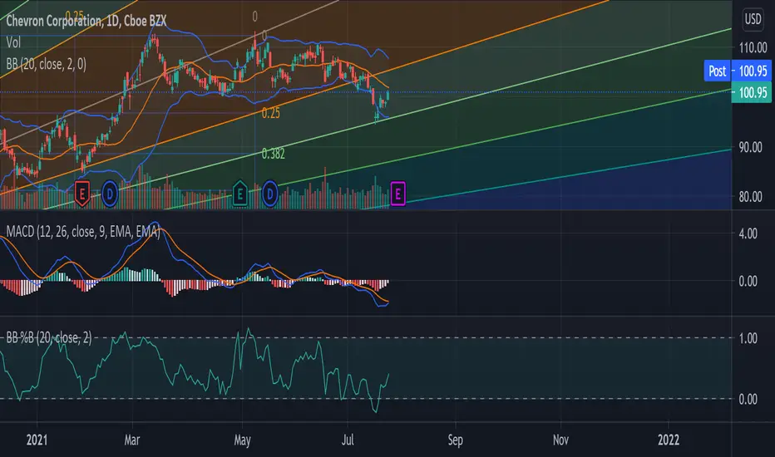Click the purple E upcoming earnings marker
The height and width of the screenshot is (457, 775).
tap(397, 194)
